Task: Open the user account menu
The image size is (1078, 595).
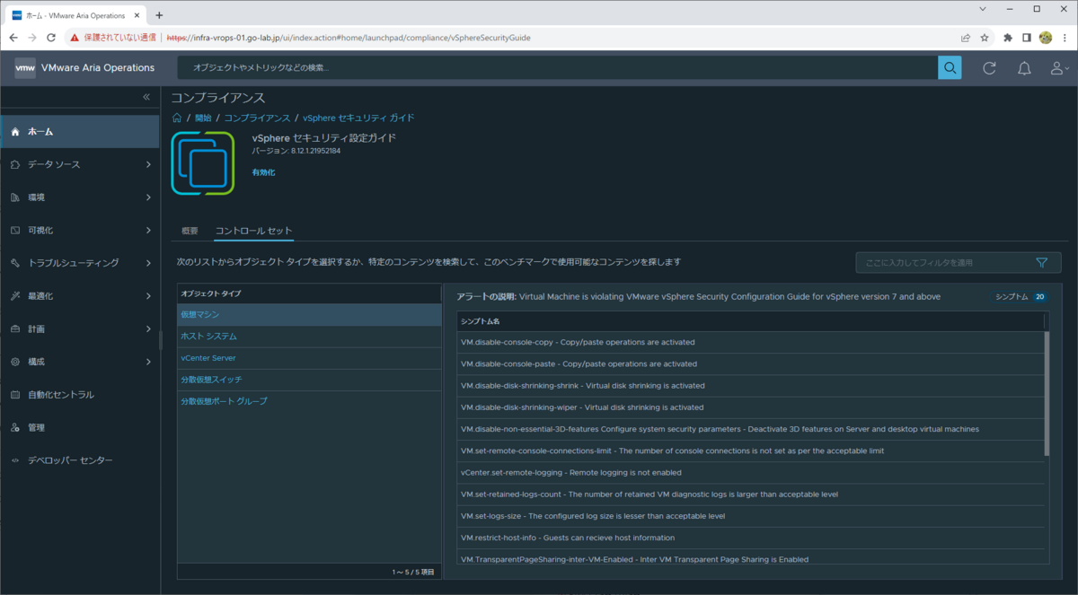Action: pyautogui.click(x=1060, y=68)
